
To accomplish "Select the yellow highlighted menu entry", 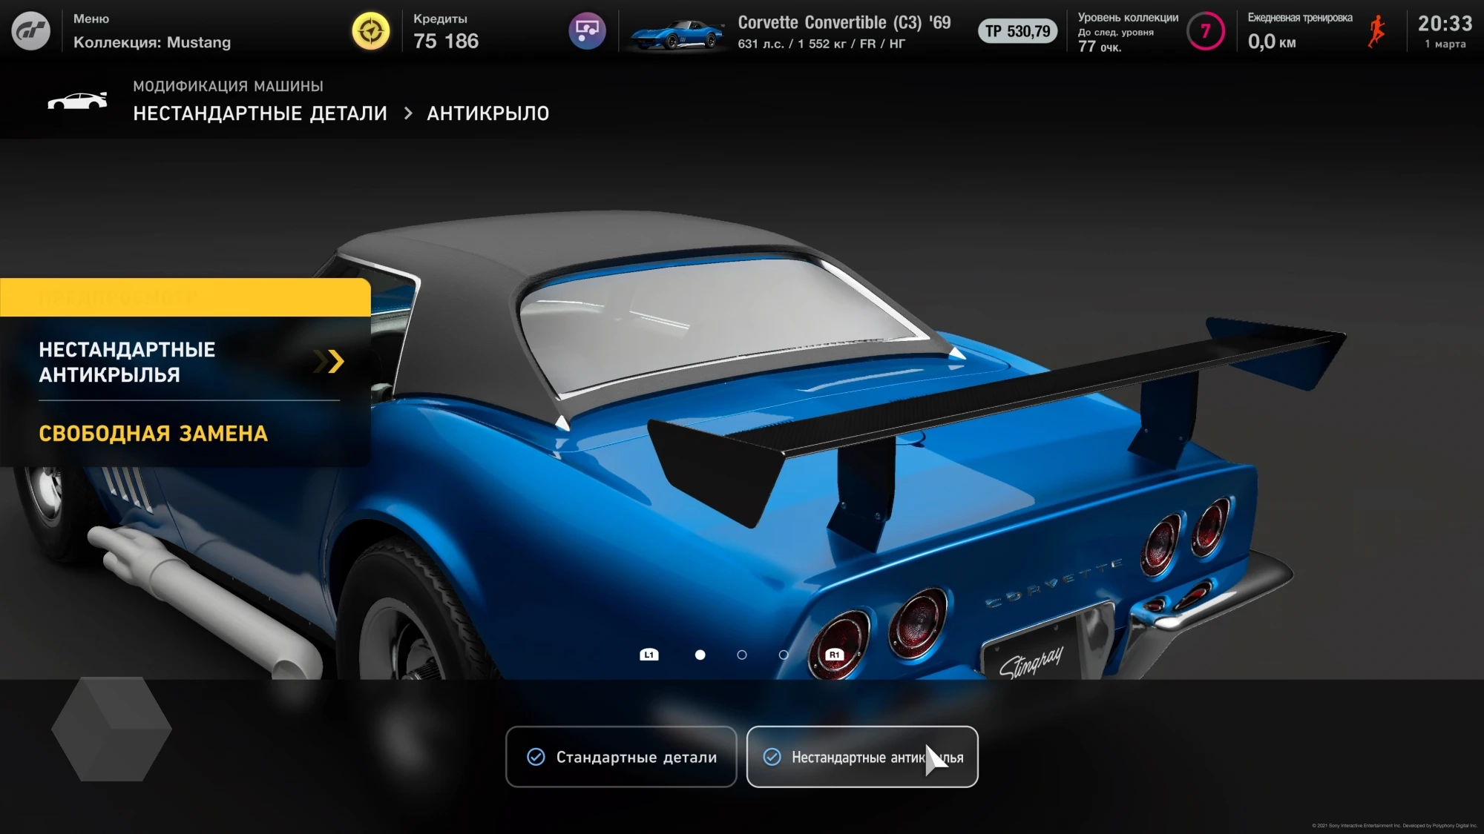I will coord(185,297).
